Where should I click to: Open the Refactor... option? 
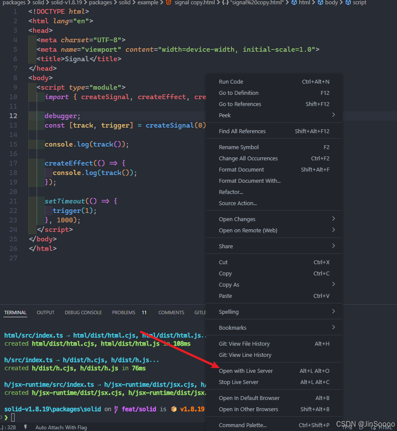pos(274,192)
